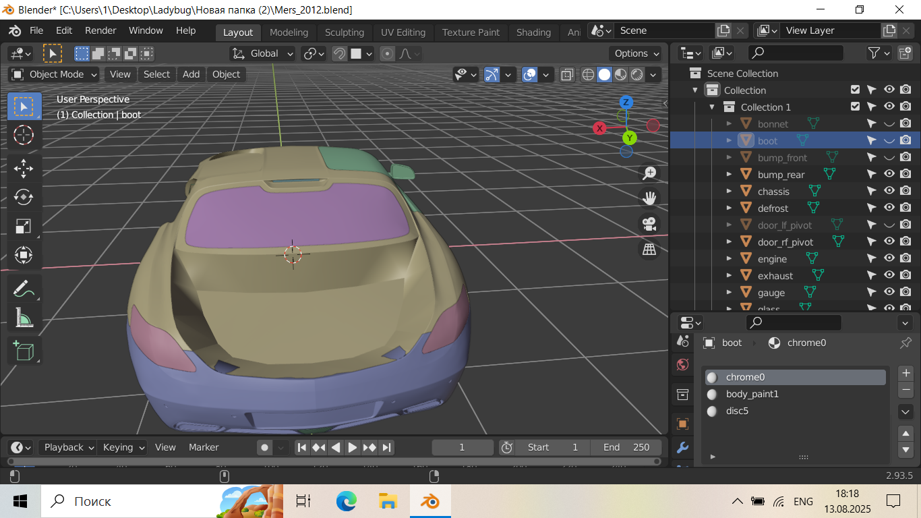Show the bonnet object in viewport
Screen dimensions: 921x518
[x=889, y=124]
